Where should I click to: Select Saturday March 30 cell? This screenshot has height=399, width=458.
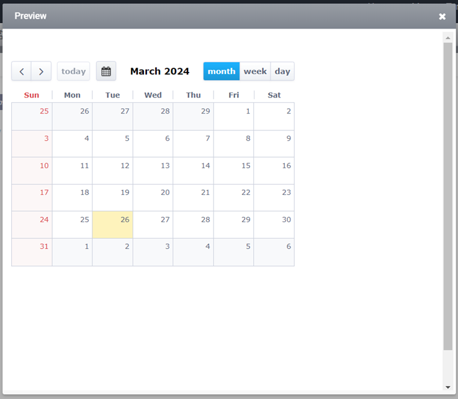point(274,225)
